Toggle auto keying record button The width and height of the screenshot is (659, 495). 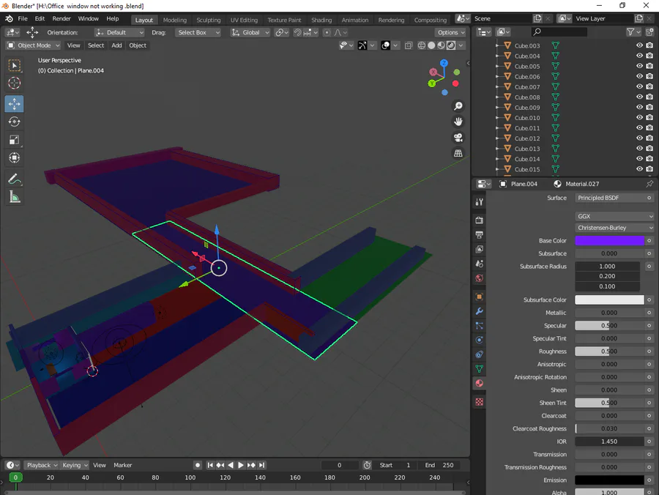coord(198,465)
